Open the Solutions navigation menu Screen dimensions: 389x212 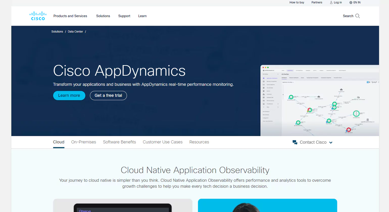[103, 16]
